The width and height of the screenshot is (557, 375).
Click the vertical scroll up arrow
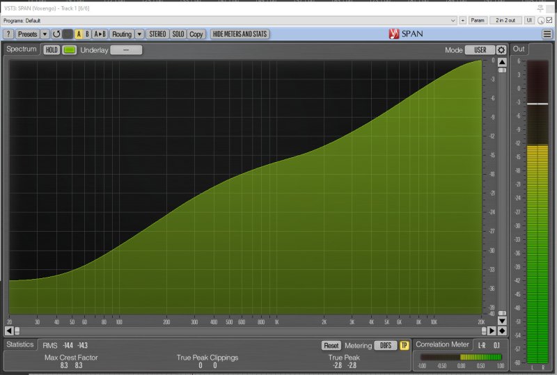click(502, 63)
